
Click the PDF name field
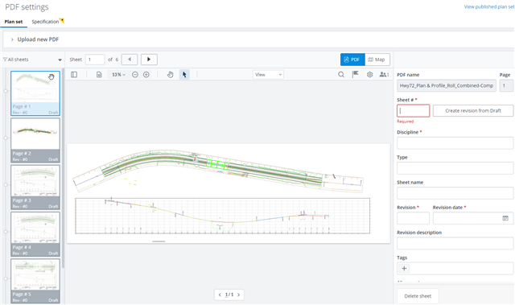click(447, 85)
